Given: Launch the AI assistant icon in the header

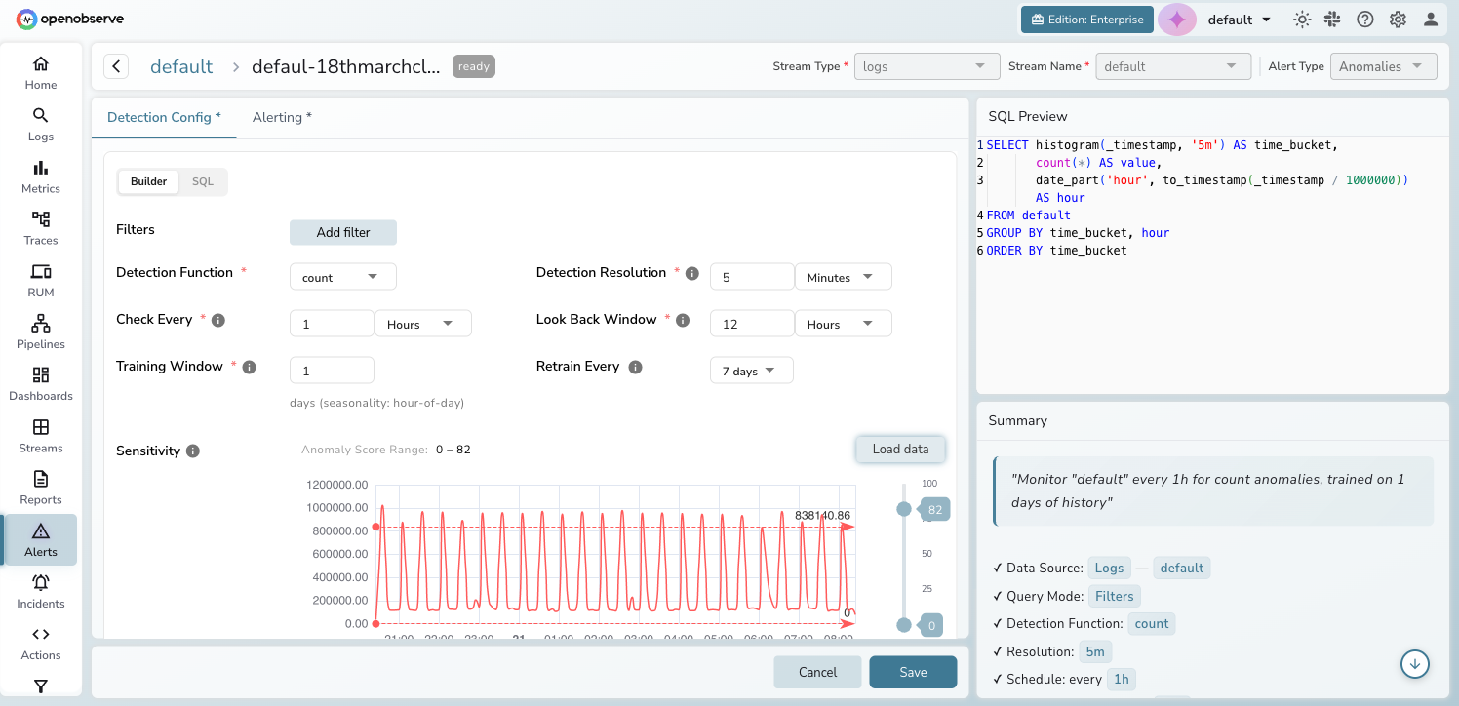Looking at the screenshot, I should (x=1177, y=19).
